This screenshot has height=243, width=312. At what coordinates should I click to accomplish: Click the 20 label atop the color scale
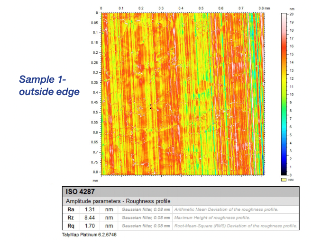point(292,14)
